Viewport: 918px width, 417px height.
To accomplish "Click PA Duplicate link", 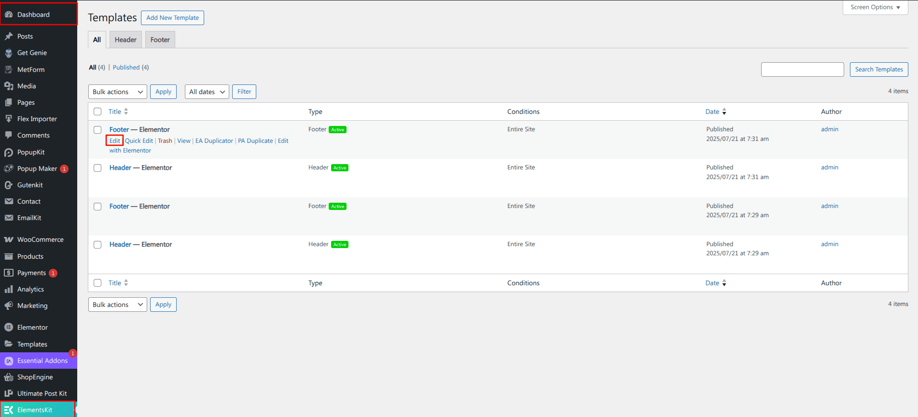I will point(255,141).
